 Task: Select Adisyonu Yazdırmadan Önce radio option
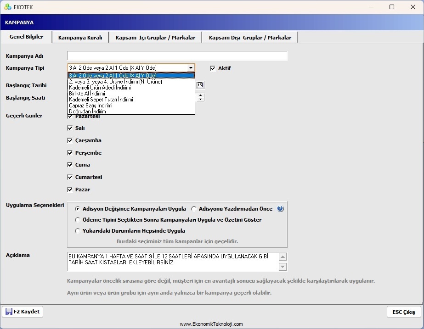194,209
